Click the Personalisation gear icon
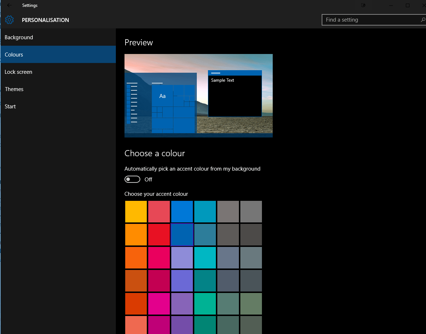 coord(9,20)
